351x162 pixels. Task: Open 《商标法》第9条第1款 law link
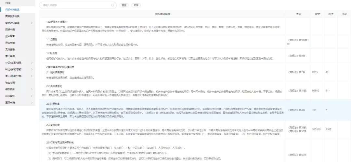point(298,42)
